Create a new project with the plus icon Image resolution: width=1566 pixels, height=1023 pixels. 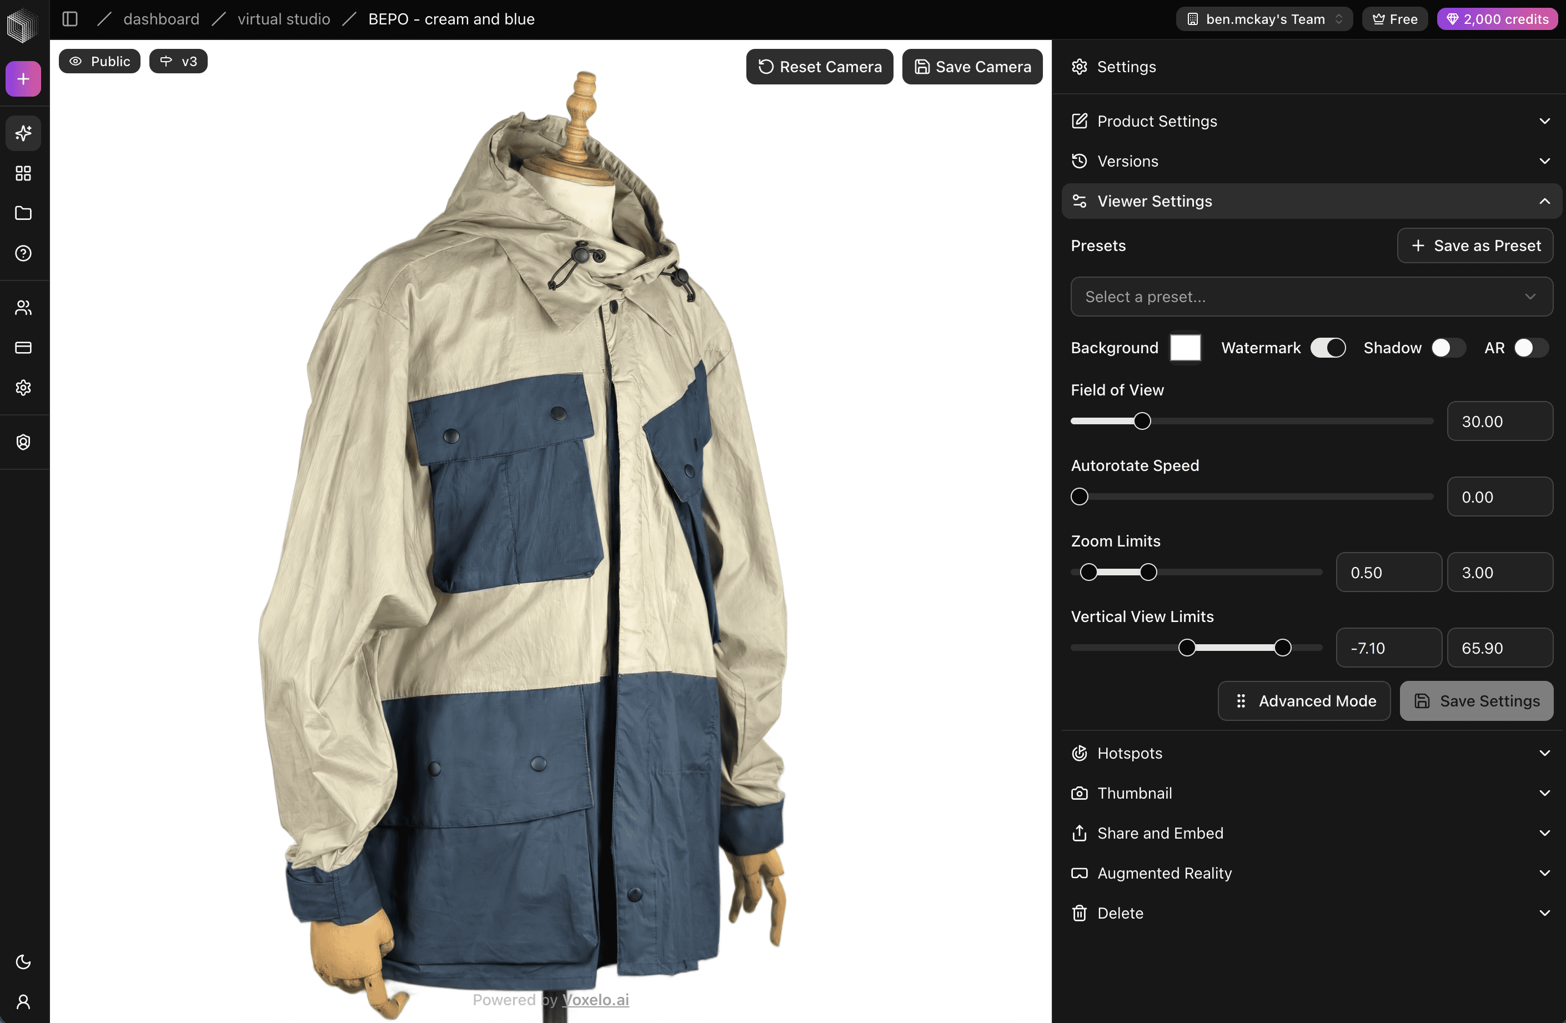tap(23, 78)
